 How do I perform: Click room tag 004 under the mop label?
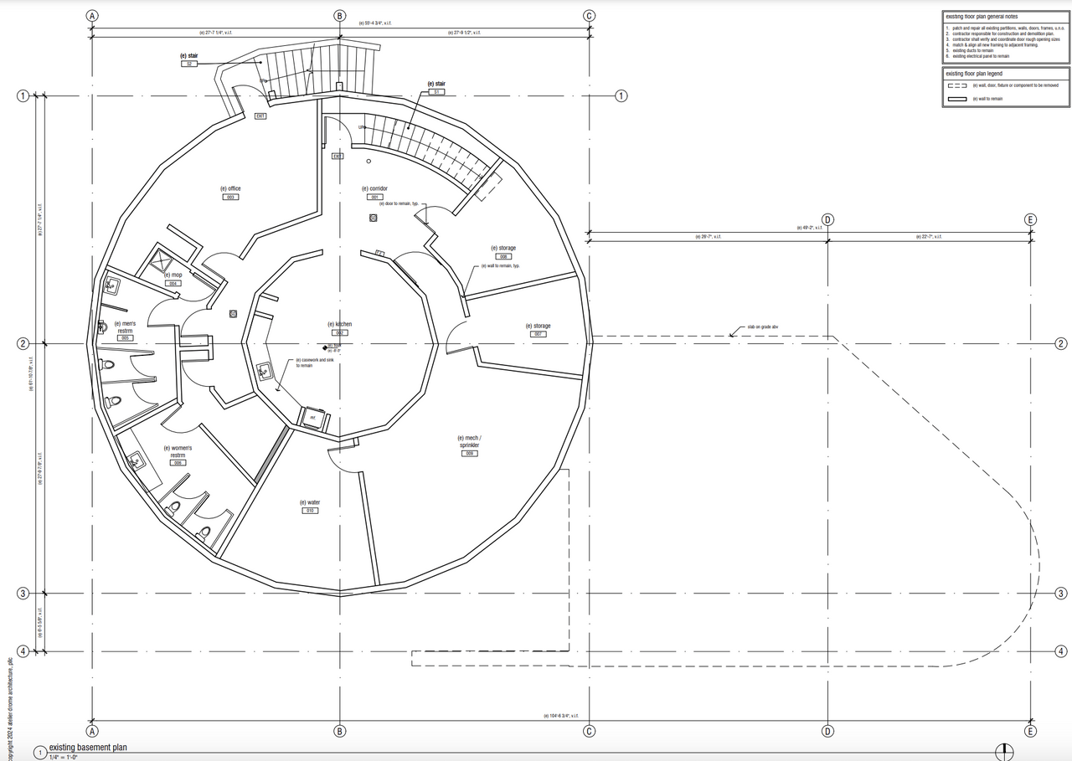tap(173, 283)
